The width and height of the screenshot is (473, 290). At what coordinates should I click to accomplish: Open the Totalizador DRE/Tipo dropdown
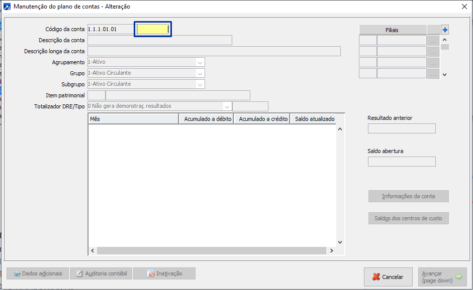click(x=227, y=106)
